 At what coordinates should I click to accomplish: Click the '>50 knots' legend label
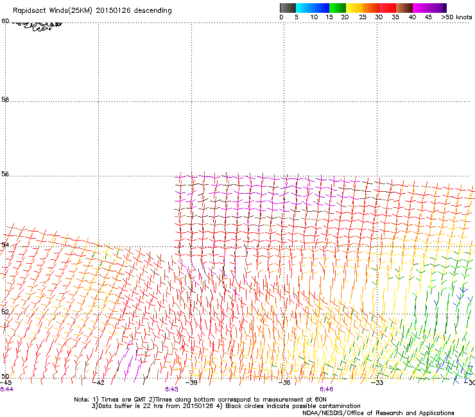pyautogui.click(x=456, y=17)
